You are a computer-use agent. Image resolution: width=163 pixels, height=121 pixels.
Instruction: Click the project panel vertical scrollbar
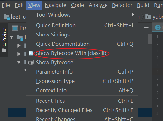[150, 39]
